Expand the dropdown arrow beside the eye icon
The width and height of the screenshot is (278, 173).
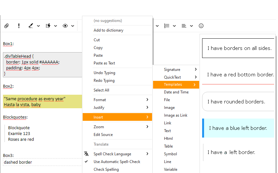[x=73, y=26]
